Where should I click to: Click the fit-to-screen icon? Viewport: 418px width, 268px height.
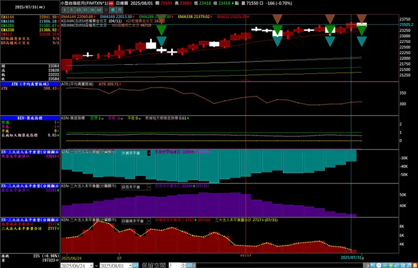(403, 265)
